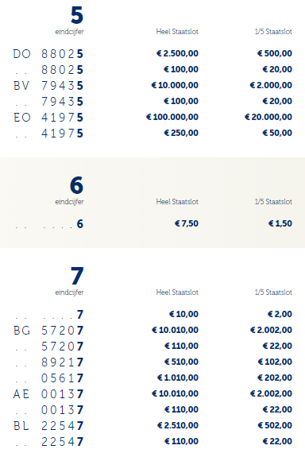Click the €2.510,00 prize amount

(x=178, y=425)
